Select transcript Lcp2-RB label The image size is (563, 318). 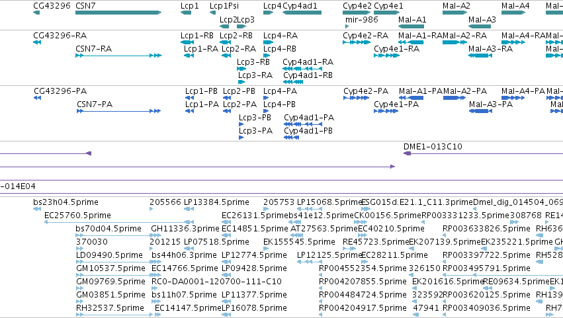pos(236,36)
